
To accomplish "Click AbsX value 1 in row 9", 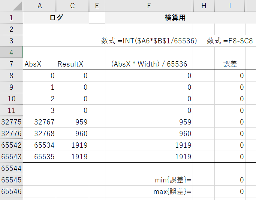I will coord(40,87).
